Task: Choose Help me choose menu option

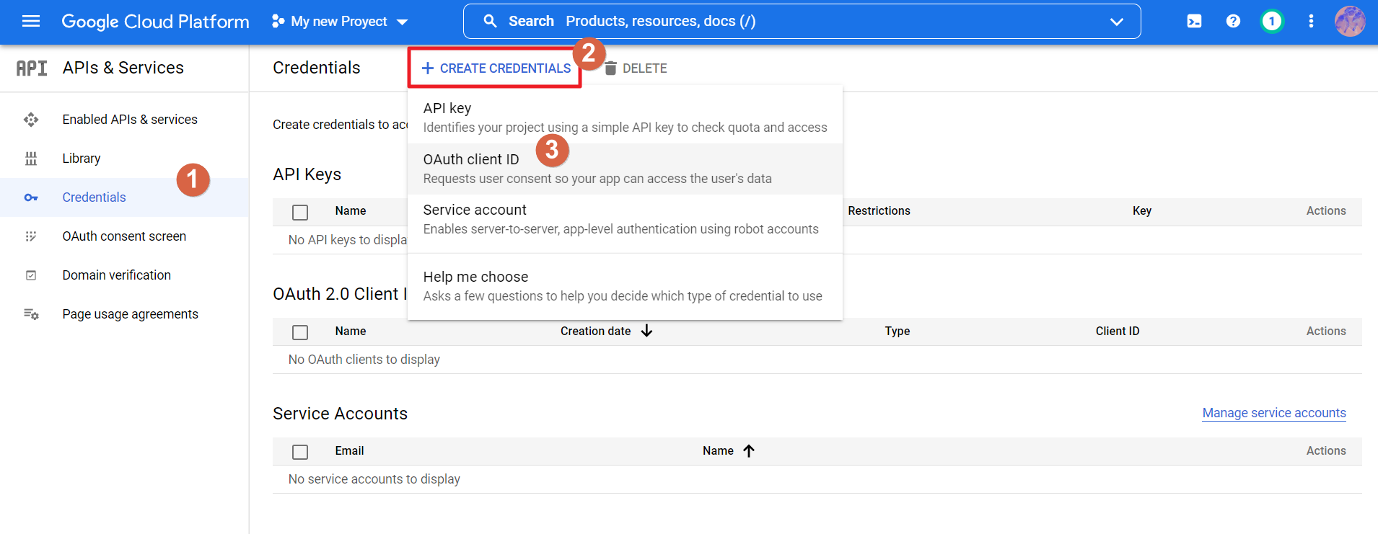Action: click(x=625, y=286)
